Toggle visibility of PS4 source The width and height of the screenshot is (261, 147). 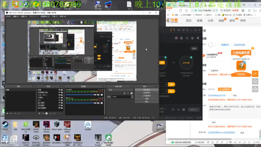(59, 100)
